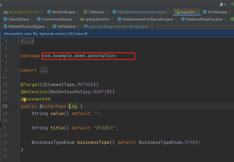Close the MybatisPlusConfig.java tab

(x=47, y=26)
